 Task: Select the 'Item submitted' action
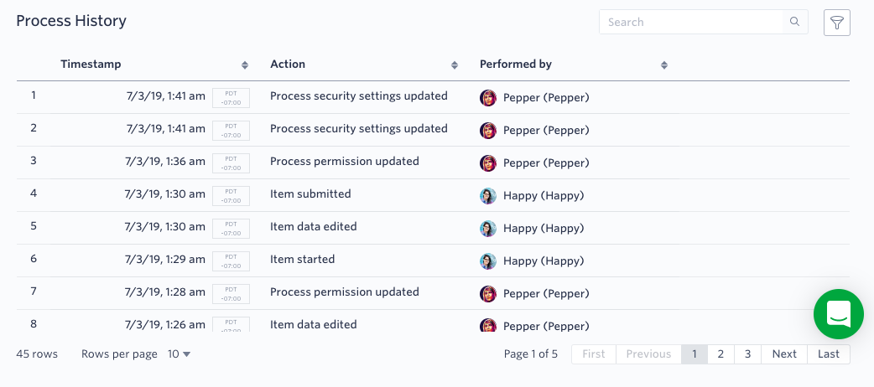[x=310, y=193]
